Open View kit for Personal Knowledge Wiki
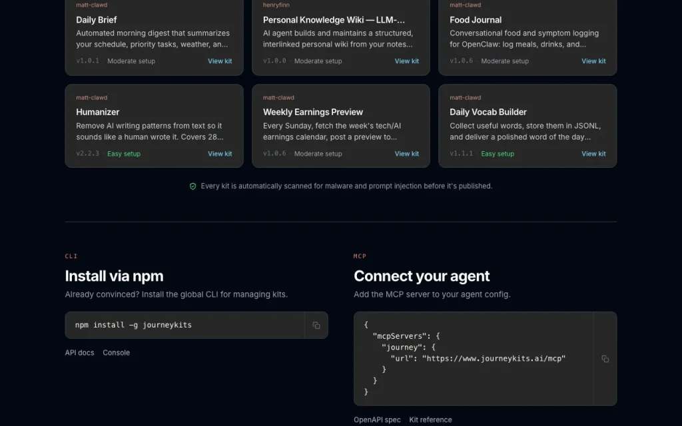Viewport: 682px width, 426px height. tap(407, 61)
